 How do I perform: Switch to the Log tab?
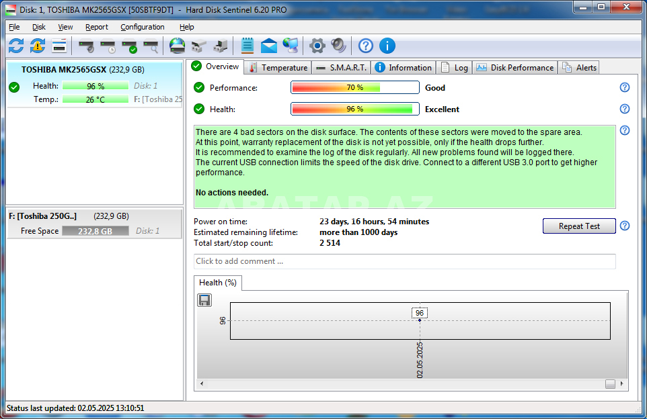point(454,68)
